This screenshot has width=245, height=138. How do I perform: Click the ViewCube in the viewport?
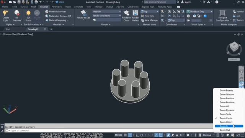point(234,47)
